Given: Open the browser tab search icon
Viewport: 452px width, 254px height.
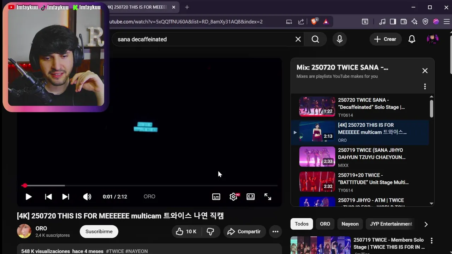Looking at the screenshot, I should tap(365, 22).
